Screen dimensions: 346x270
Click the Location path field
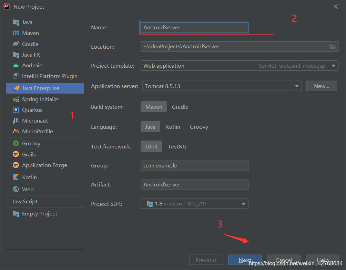(x=240, y=47)
